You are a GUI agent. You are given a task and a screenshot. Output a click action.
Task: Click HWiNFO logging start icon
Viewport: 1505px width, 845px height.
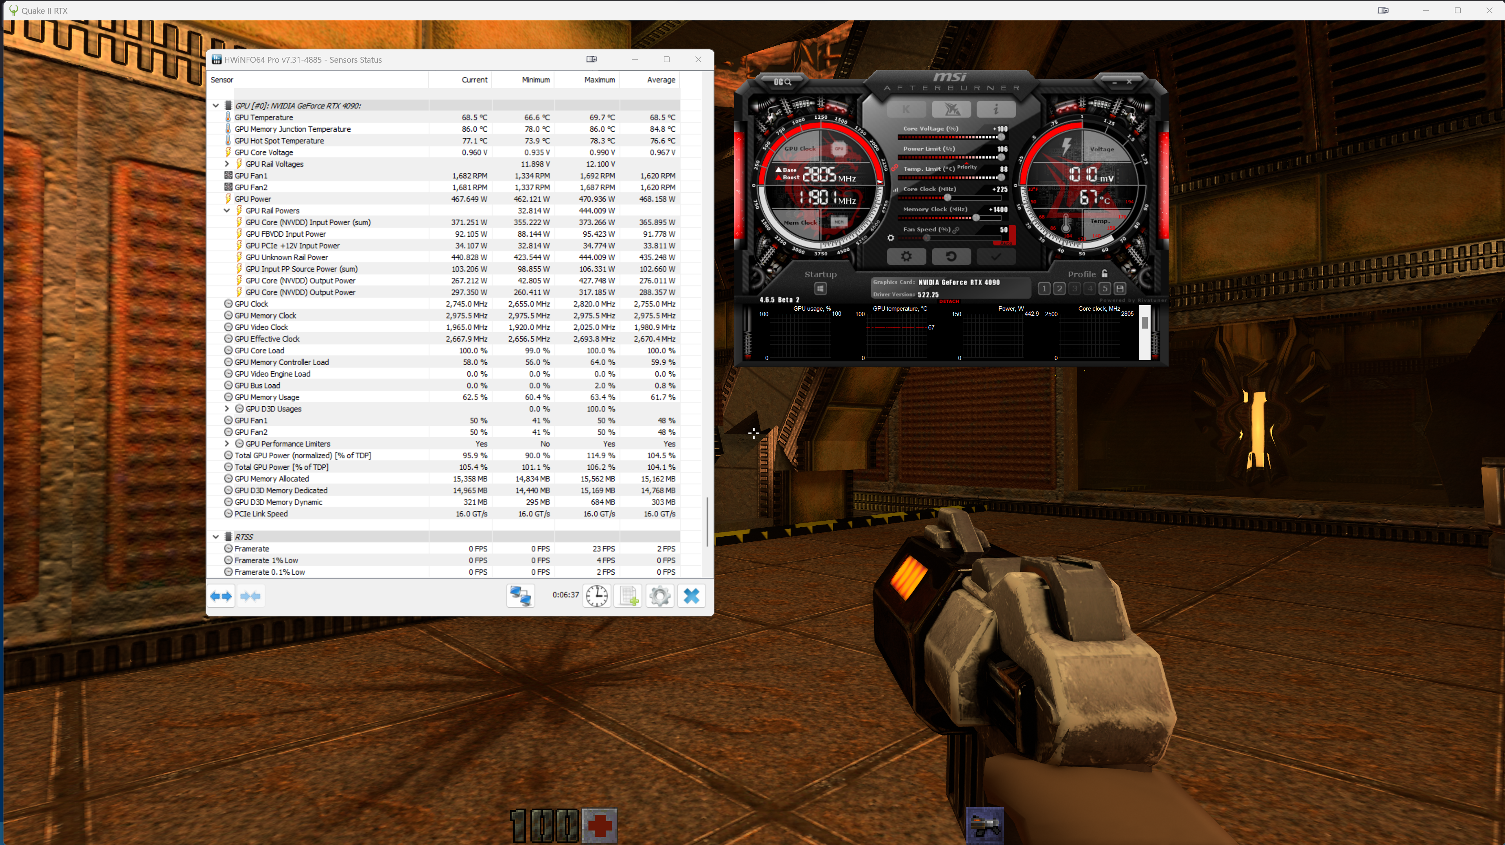point(629,596)
